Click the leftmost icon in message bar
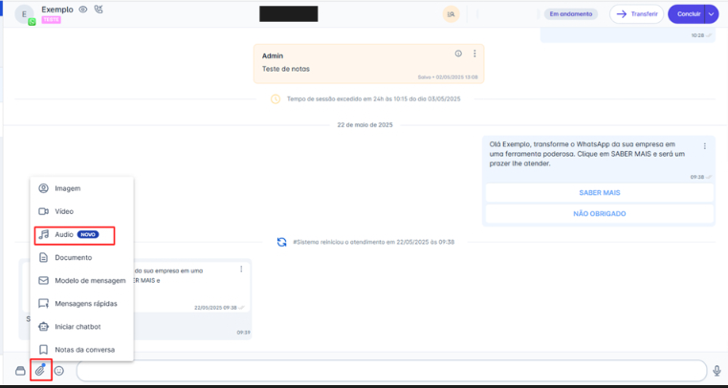728x388 pixels. click(x=20, y=371)
